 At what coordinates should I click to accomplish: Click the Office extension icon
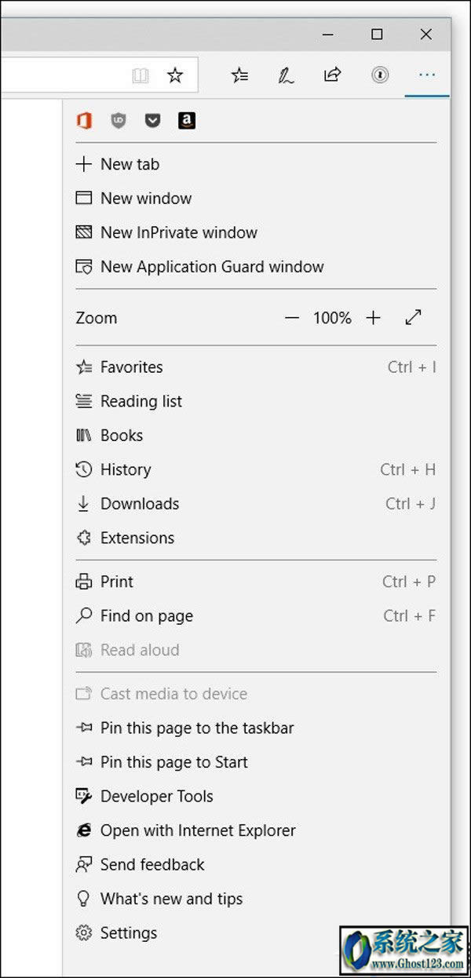pyautogui.click(x=86, y=120)
